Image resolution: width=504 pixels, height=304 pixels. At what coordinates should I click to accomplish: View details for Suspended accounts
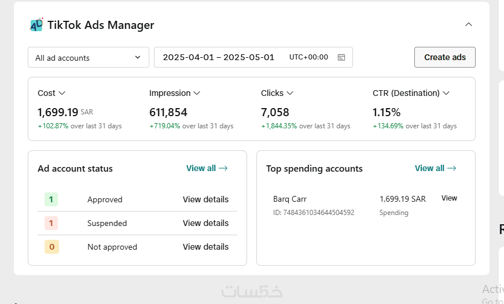(205, 223)
